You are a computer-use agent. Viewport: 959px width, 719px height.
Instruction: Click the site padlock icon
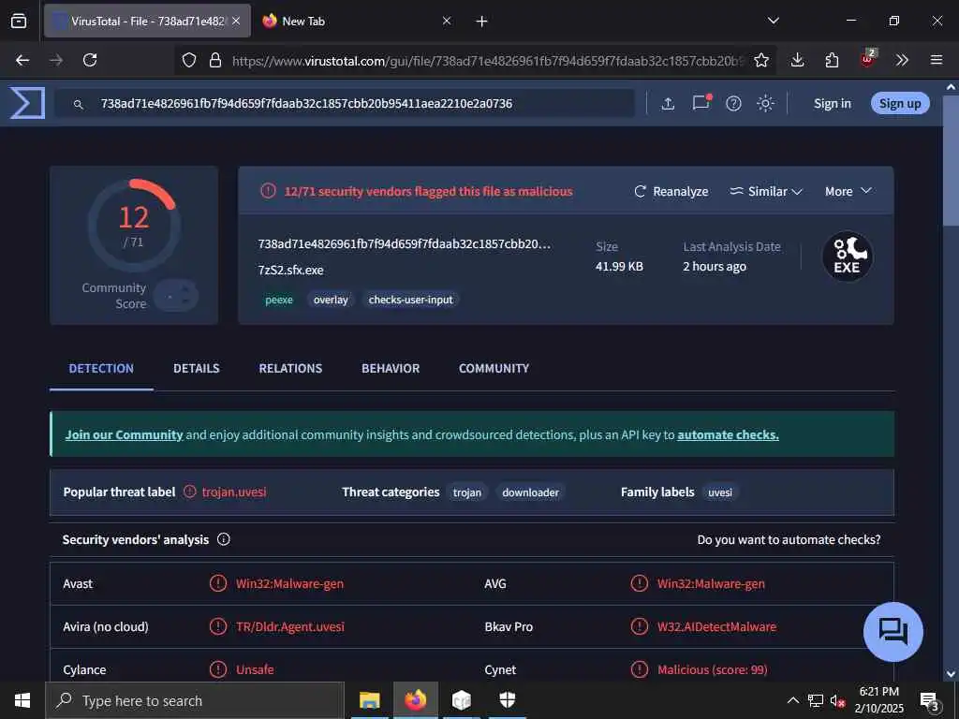[215, 60]
